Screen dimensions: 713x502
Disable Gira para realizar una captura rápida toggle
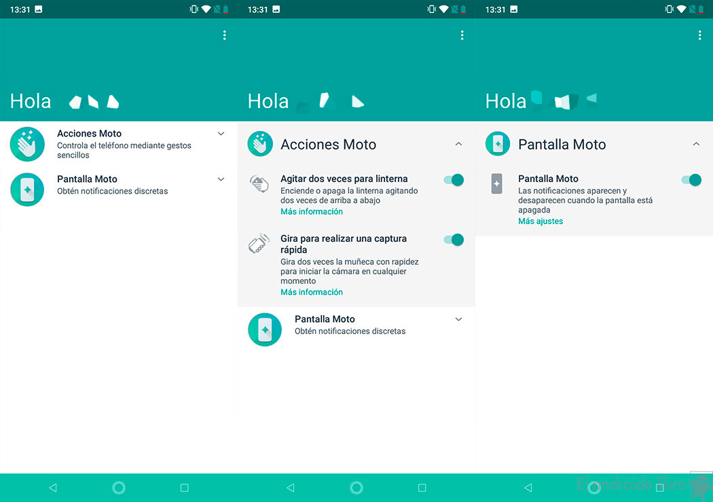click(454, 240)
